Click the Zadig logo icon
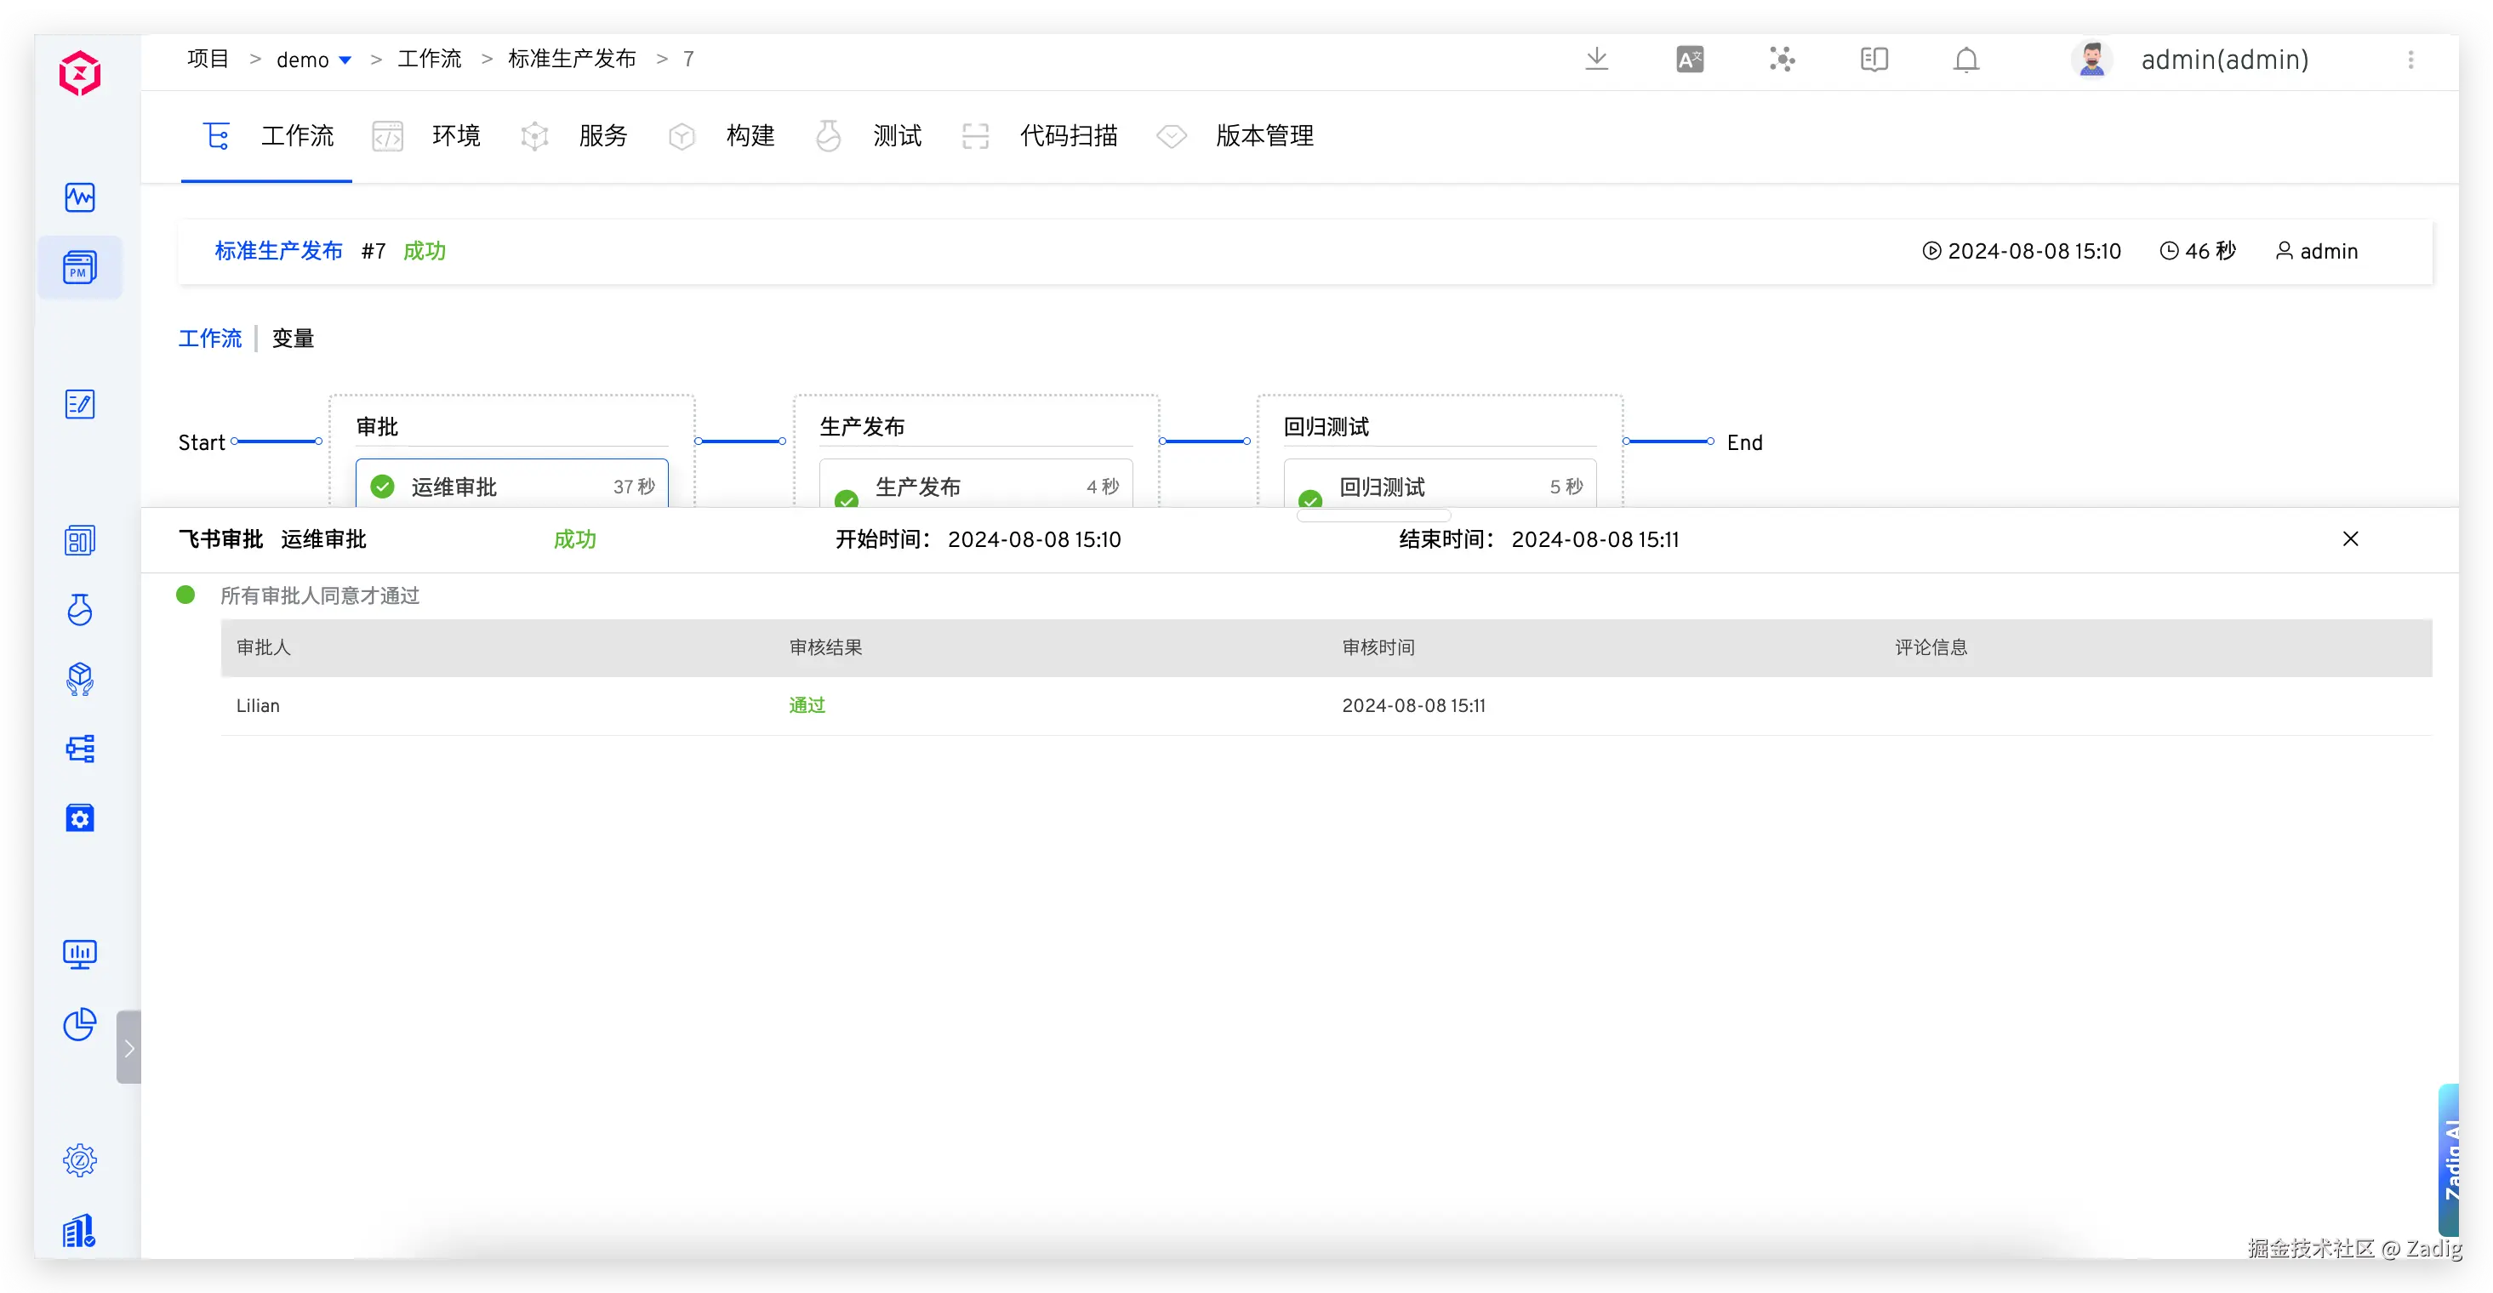 click(79, 73)
